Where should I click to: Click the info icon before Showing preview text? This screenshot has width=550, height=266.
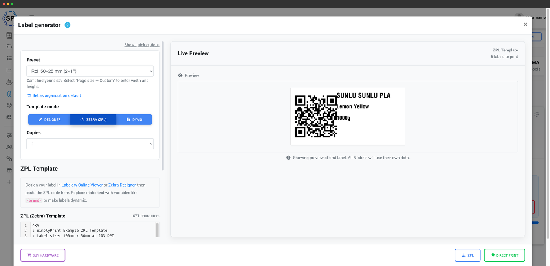tap(288, 158)
